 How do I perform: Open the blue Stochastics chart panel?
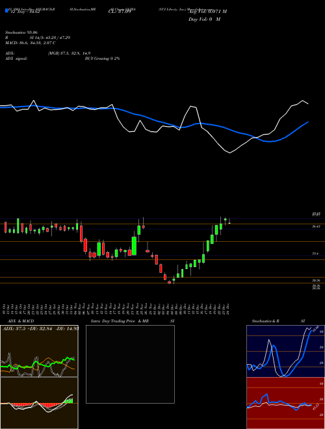click(285, 351)
